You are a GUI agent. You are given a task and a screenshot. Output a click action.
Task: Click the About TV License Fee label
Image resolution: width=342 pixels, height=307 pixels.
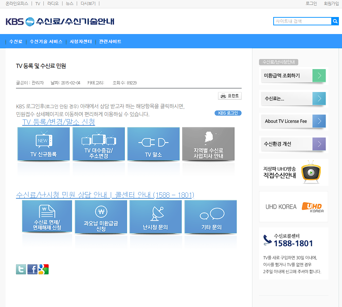[x=286, y=121]
